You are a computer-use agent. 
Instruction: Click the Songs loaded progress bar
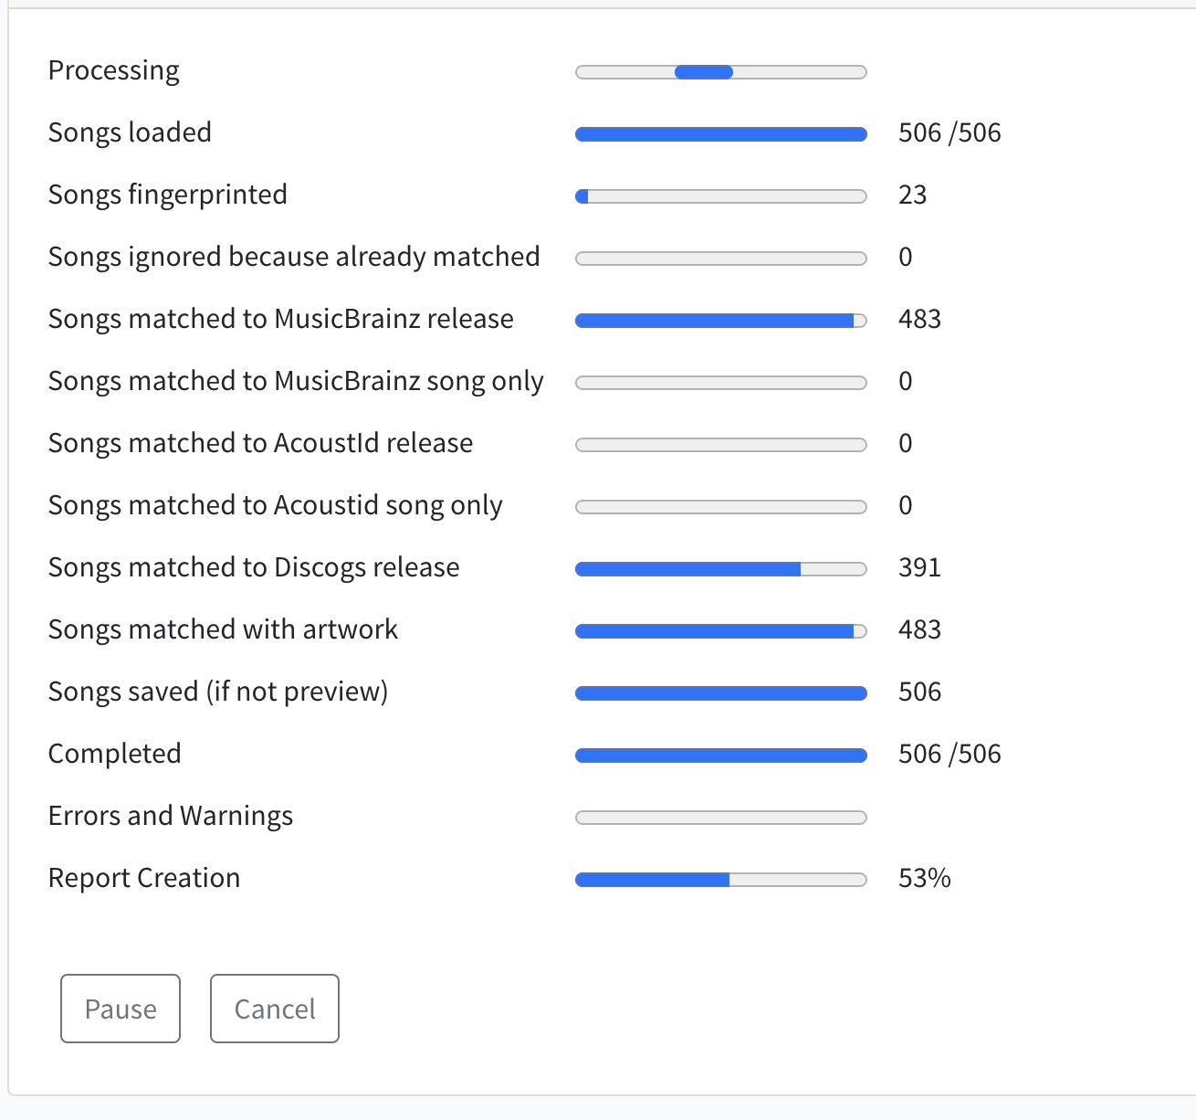click(x=721, y=134)
